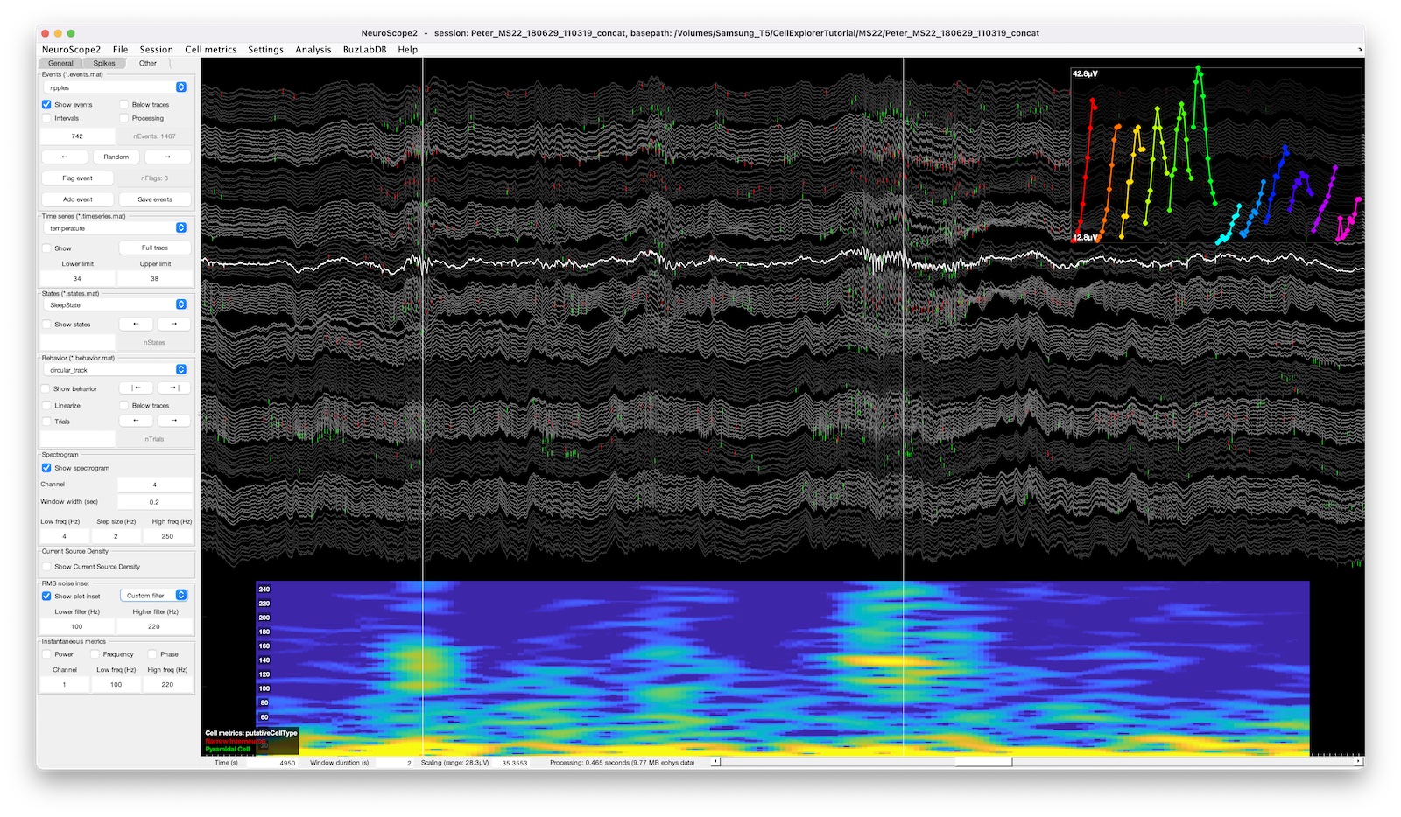This screenshot has height=817, width=1401.
Task: Click the Add event button
Action: [x=78, y=199]
